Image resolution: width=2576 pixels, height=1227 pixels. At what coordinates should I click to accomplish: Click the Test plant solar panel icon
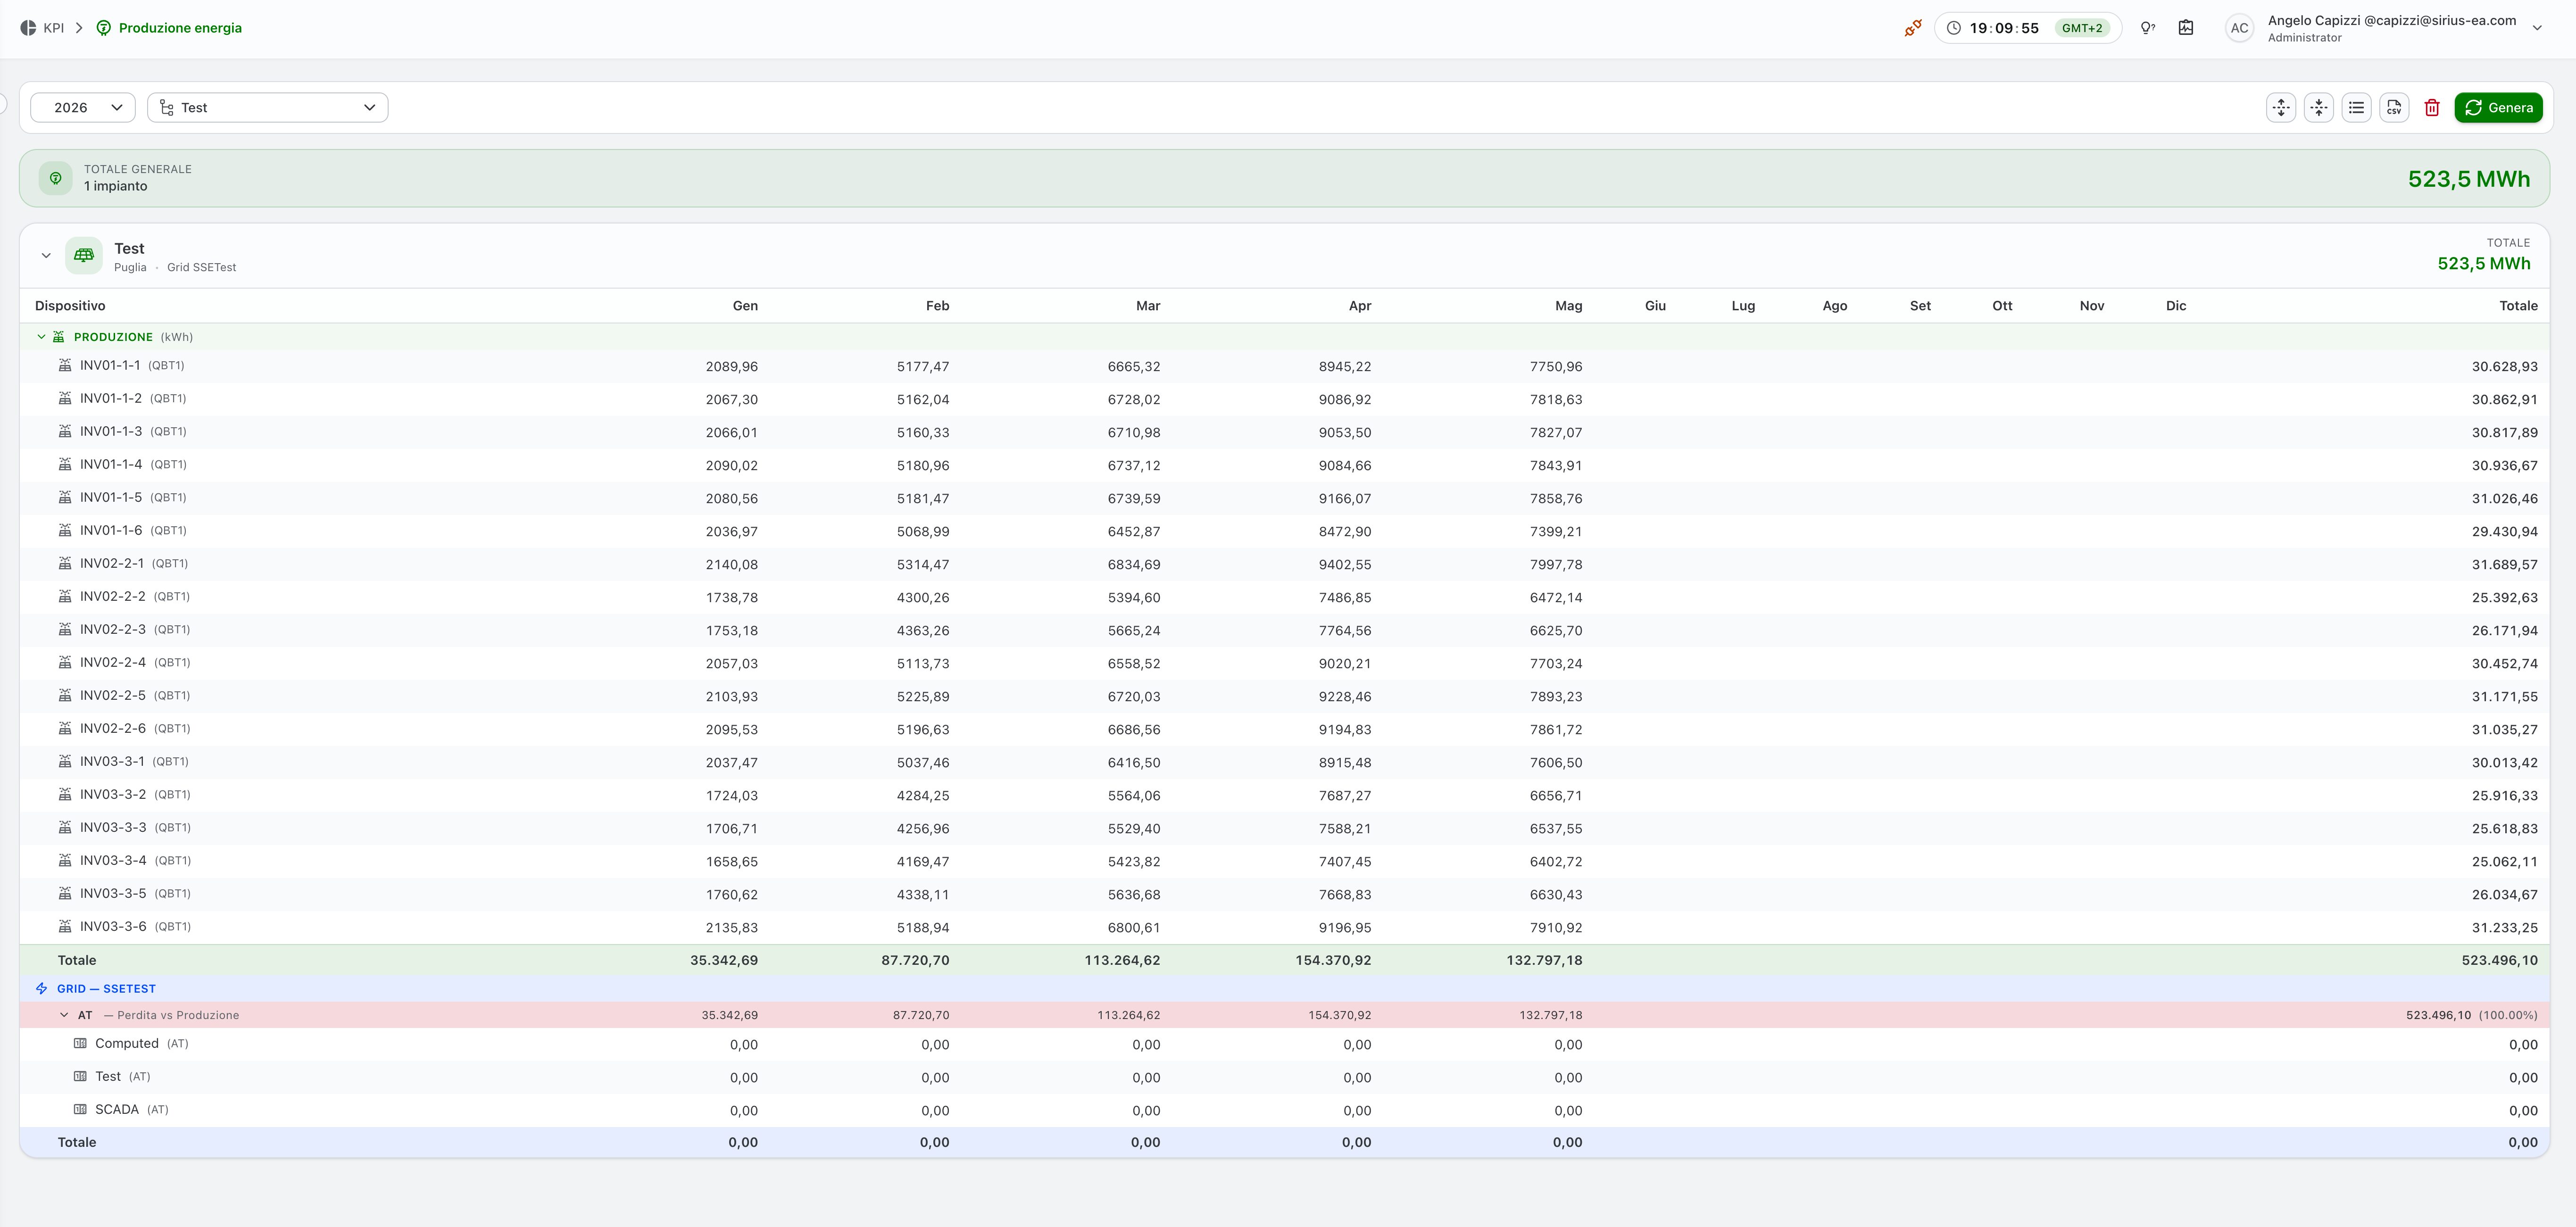84,256
